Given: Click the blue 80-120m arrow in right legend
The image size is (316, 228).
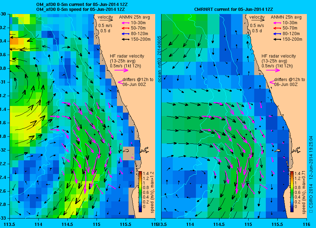Looking at the screenshot, I should tap(277, 34).
